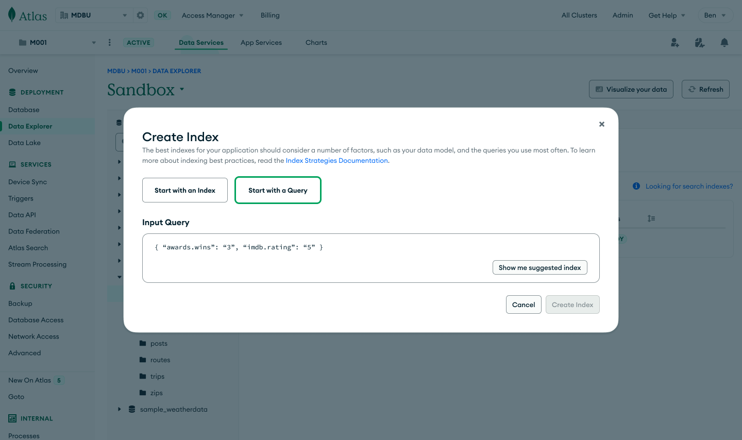Switch to App Services tab

pyautogui.click(x=261, y=43)
